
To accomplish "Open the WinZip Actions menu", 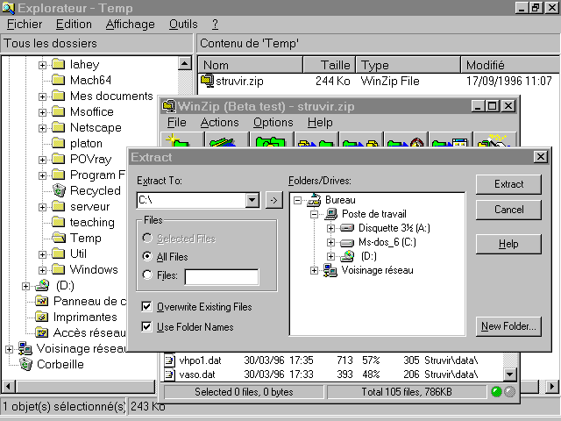I will (219, 123).
